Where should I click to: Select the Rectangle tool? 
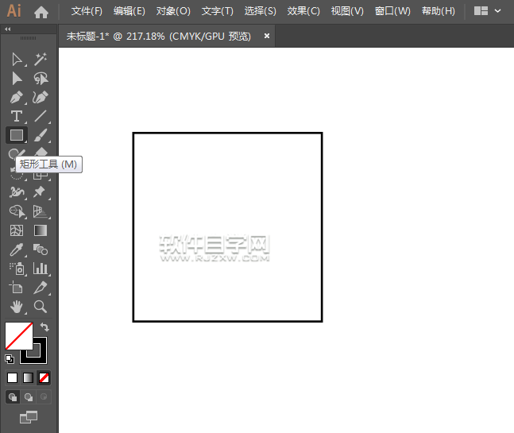(x=17, y=135)
